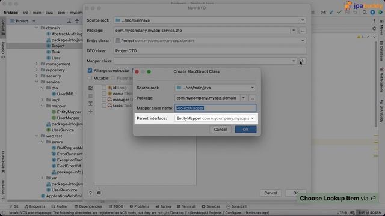Click the DTO class field containing ProjectDTO
The width and height of the screenshot is (385, 216).
click(210, 50)
